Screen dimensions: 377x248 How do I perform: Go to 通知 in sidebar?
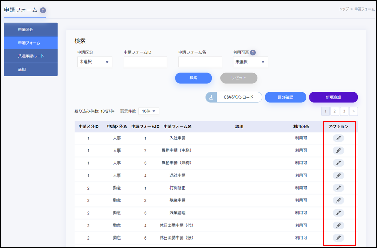click(31, 69)
